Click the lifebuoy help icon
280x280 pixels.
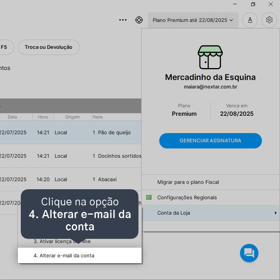coord(139,20)
